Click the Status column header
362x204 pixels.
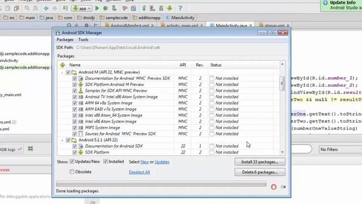tap(216, 65)
